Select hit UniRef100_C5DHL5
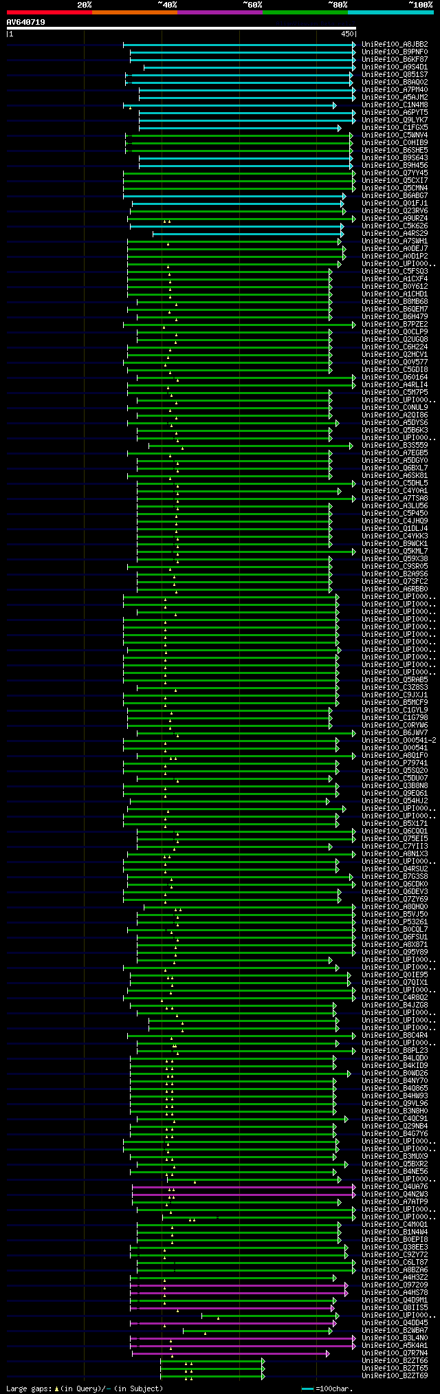Image resolution: width=440 pixels, height=1394 pixels. coord(395,483)
